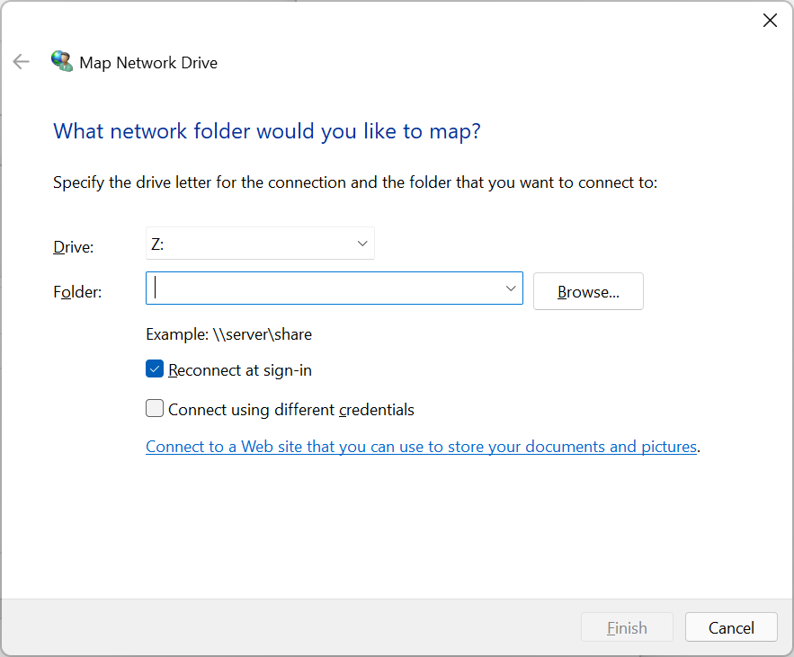Click the Cancel button
The image size is (794, 657).
(x=731, y=627)
